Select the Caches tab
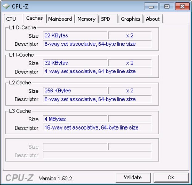Image resolution: width=192 pixels, height=185 pixels. tap(35, 18)
